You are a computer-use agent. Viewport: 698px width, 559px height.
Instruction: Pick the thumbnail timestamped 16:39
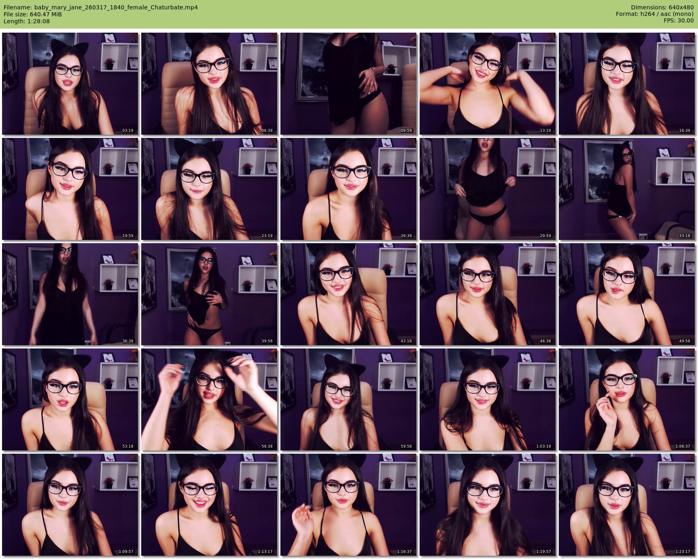(627, 84)
